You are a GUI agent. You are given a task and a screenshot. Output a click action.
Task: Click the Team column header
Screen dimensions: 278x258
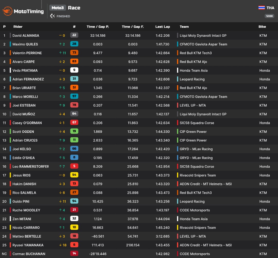click(184, 27)
